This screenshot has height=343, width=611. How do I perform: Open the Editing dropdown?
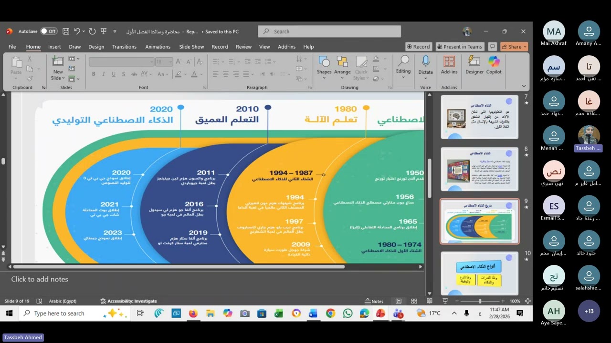tap(403, 67)
